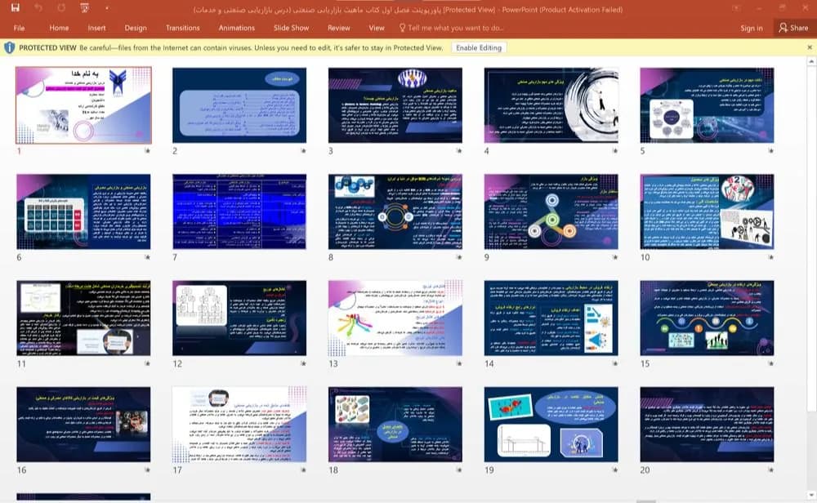Click the transition star icon under slide 15
This screenshot has height=503, width=817.
tap(770, 363)
